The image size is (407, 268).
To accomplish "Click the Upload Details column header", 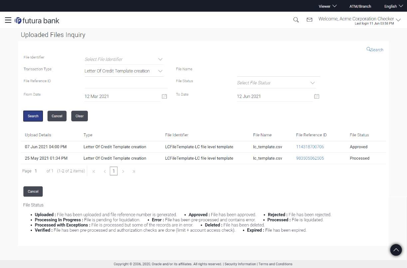I will (38, 135).
